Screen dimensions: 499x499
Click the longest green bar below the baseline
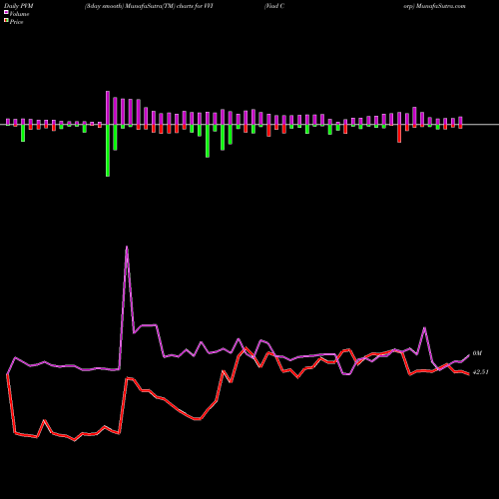[x=108, y=151]
